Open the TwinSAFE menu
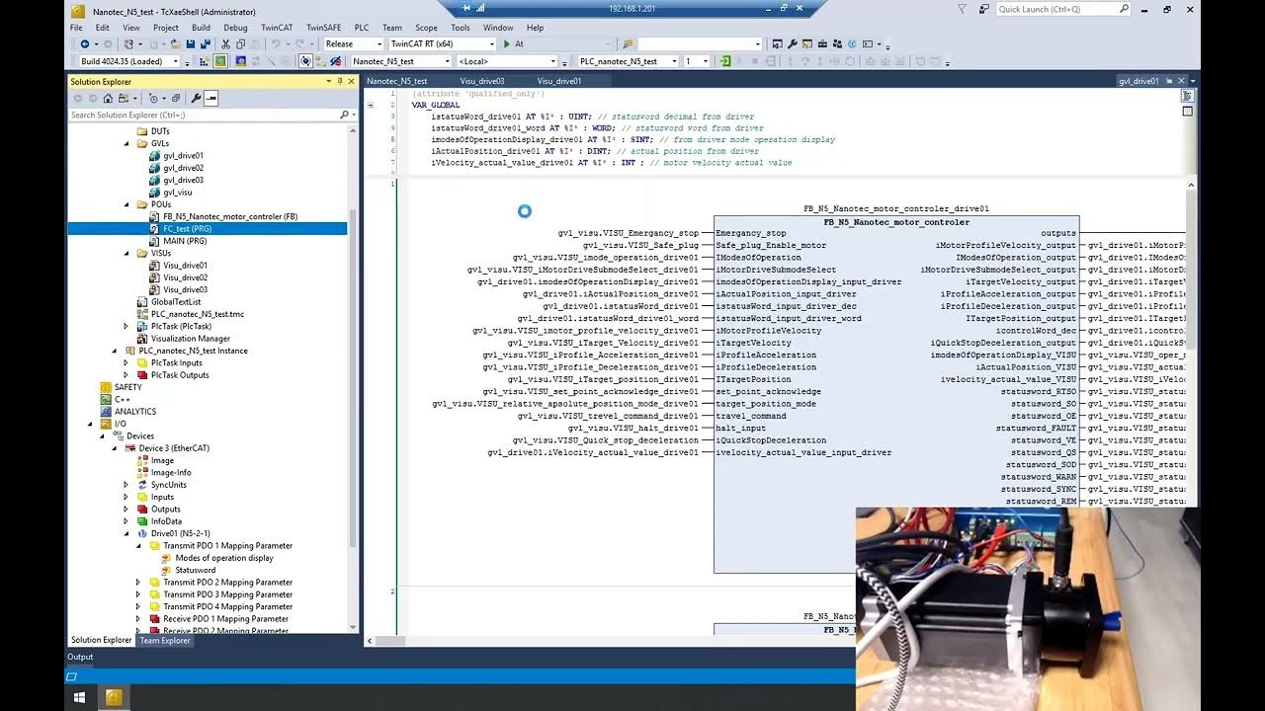The width and height of the screenshot is (1265, 711). [x=323, y=28]
